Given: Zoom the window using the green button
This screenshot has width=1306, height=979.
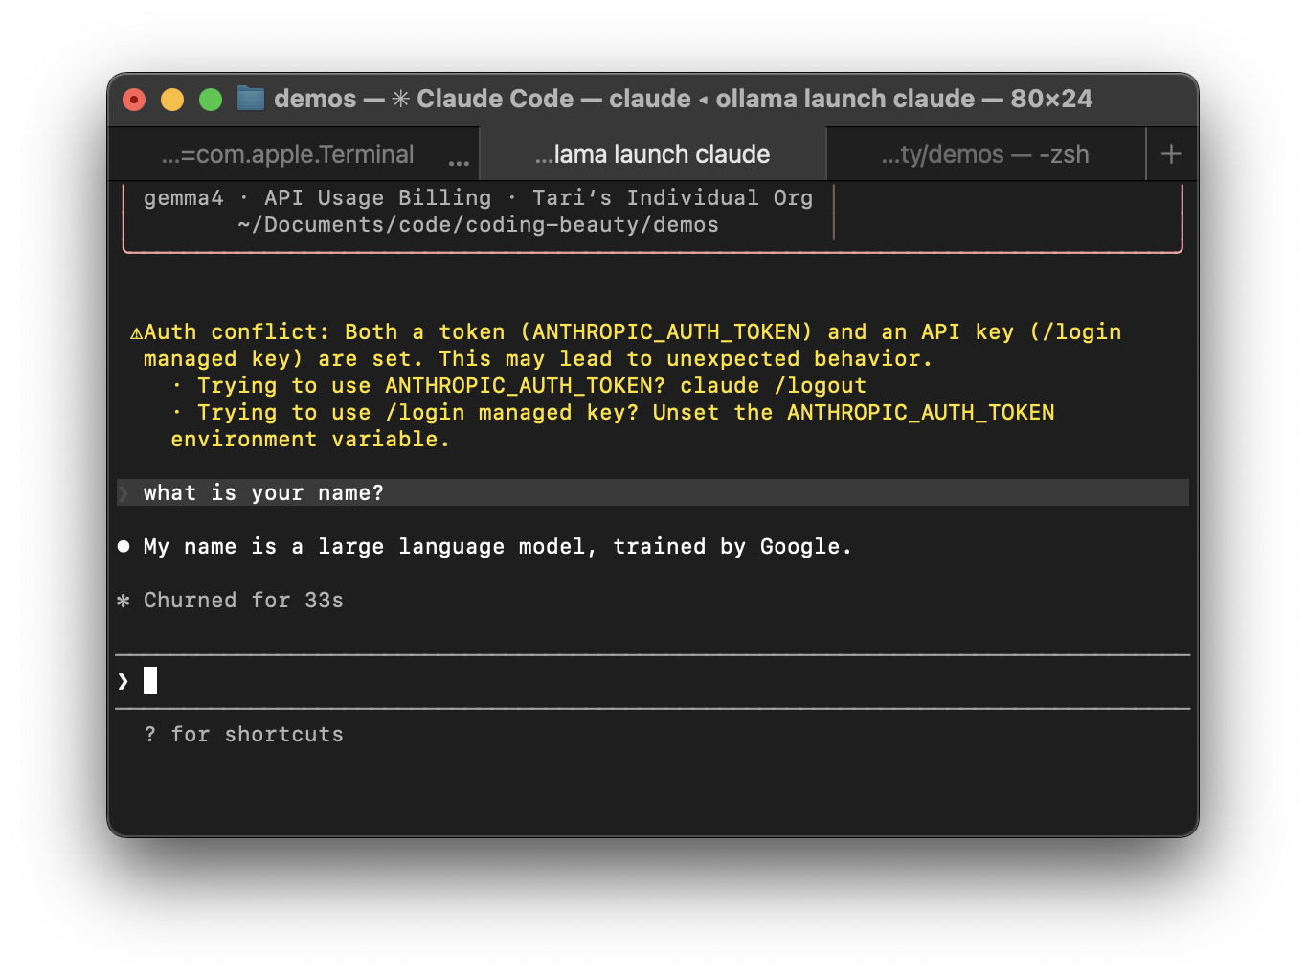Looking at the screenshot, I should [x=211, y=100].
